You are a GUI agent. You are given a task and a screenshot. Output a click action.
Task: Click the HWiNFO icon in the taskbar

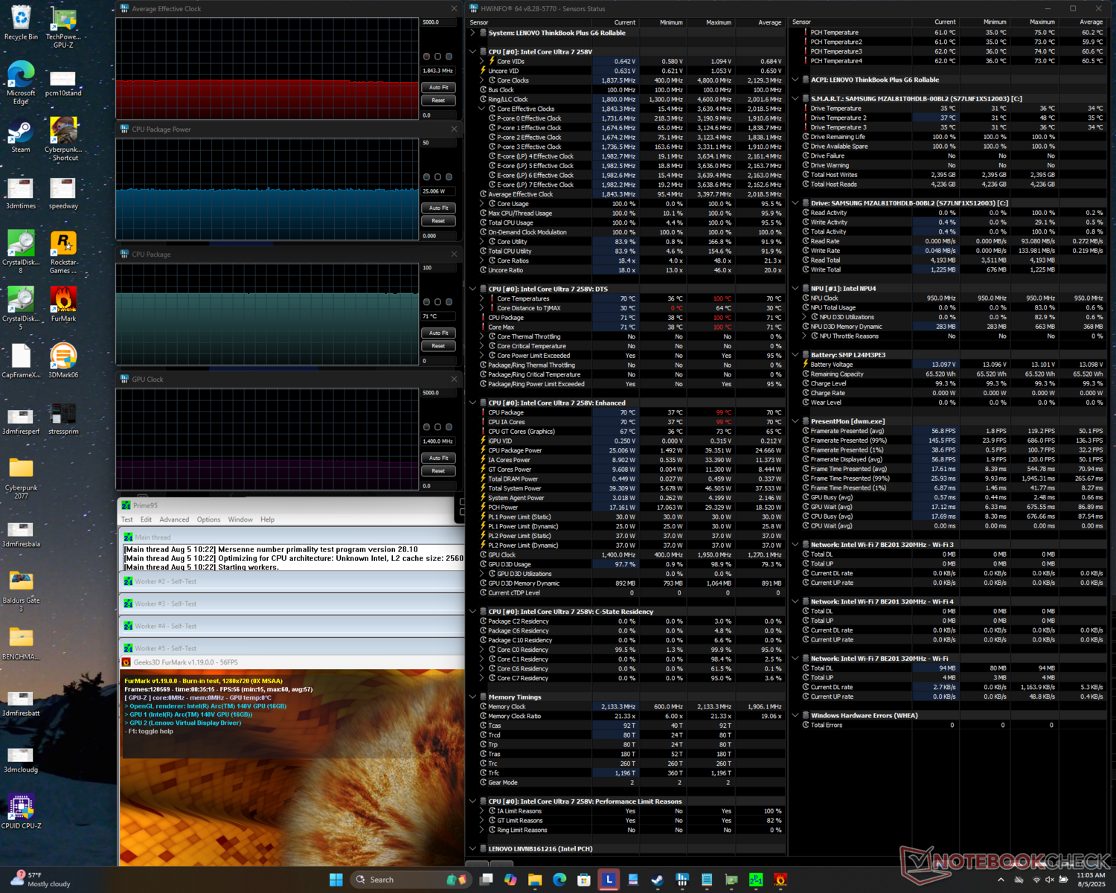coord(682,880)
